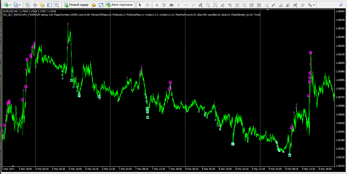
Task: Click the EA_QLT_RSI4CmtfA testing parameters text
Action: (x=132, y=15)
